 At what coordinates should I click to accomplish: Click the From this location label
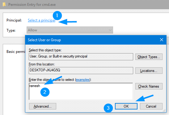pyautogui.click(x=42, y=64)
